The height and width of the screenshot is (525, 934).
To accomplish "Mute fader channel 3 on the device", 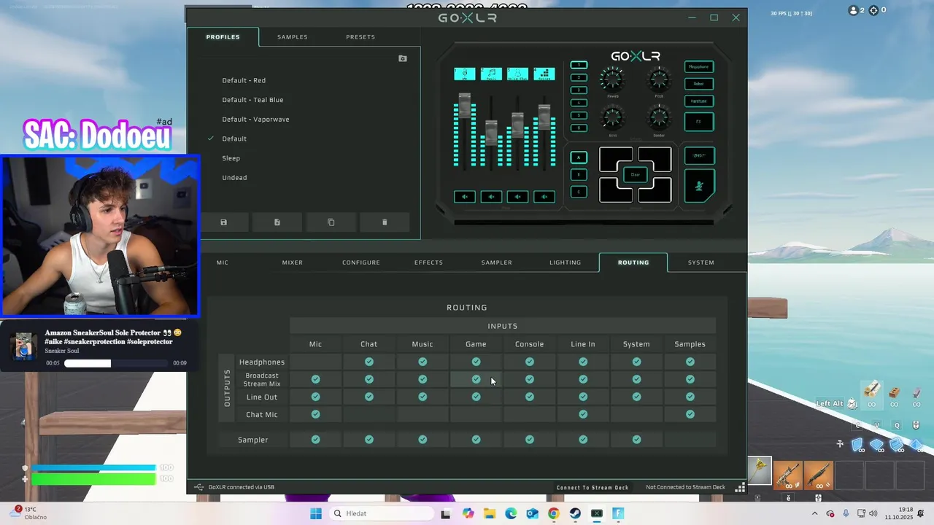I will point(517,196).
